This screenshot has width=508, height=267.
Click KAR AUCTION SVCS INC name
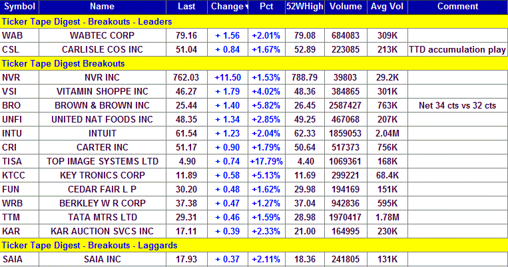click(x=103, y=231)
